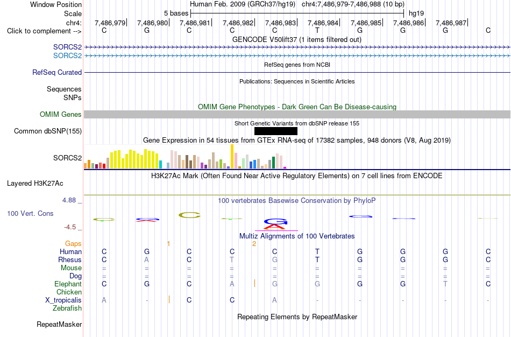Click the 'Click to complement -->' label

44,31
